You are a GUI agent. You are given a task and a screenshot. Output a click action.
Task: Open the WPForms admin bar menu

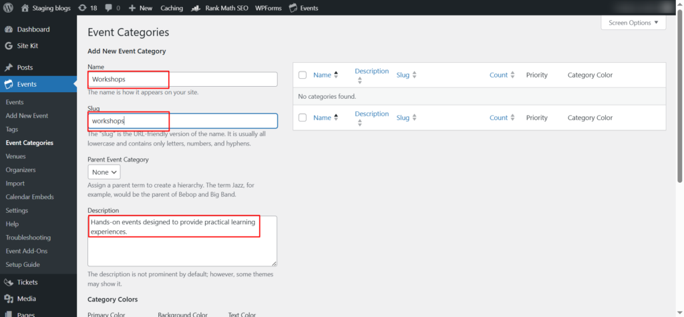269,8
